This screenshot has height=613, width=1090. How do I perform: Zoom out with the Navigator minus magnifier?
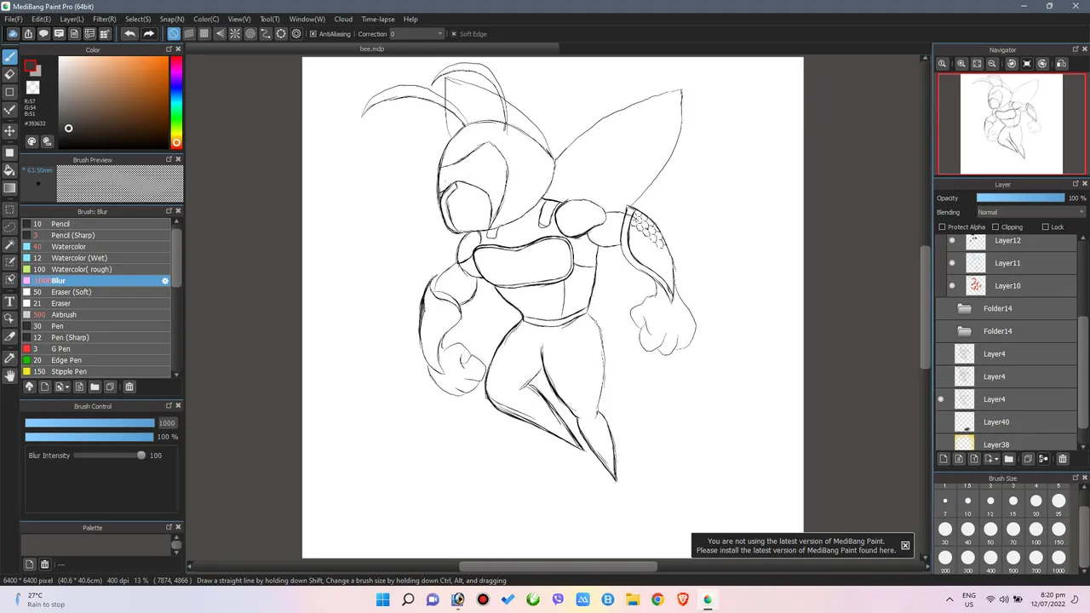click(x=992, y=64)
